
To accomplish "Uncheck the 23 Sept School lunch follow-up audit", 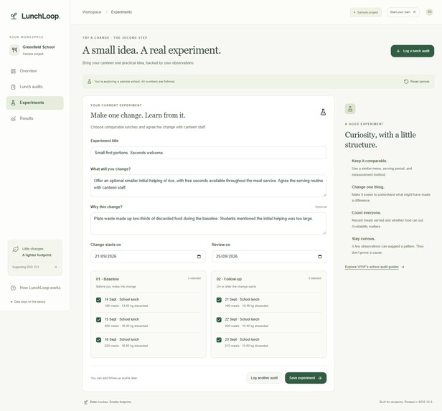I will pos(219,340).
